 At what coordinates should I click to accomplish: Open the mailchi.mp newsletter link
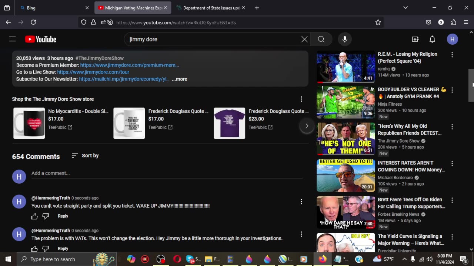tap(123, 79)
